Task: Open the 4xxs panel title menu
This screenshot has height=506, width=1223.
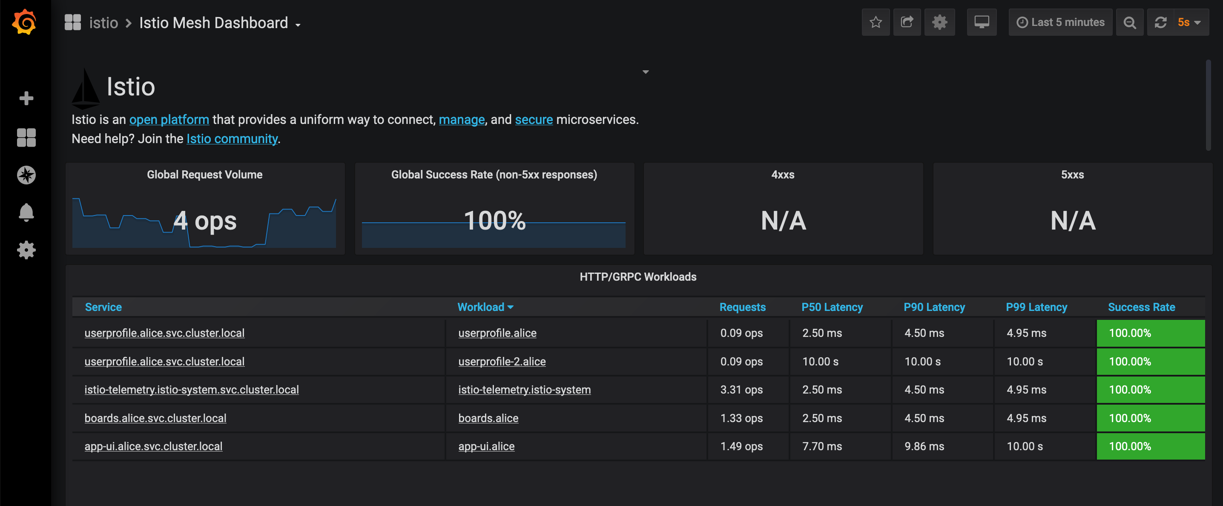Action: [x=782, y=175]
